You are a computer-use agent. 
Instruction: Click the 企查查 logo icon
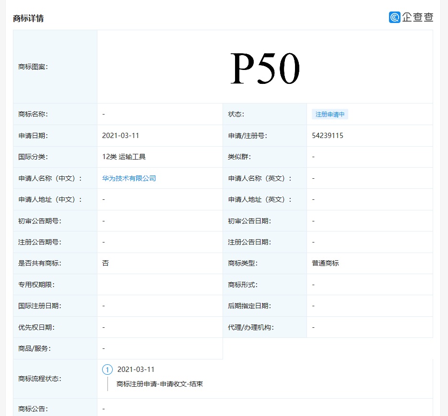click(x=394, y=17)
